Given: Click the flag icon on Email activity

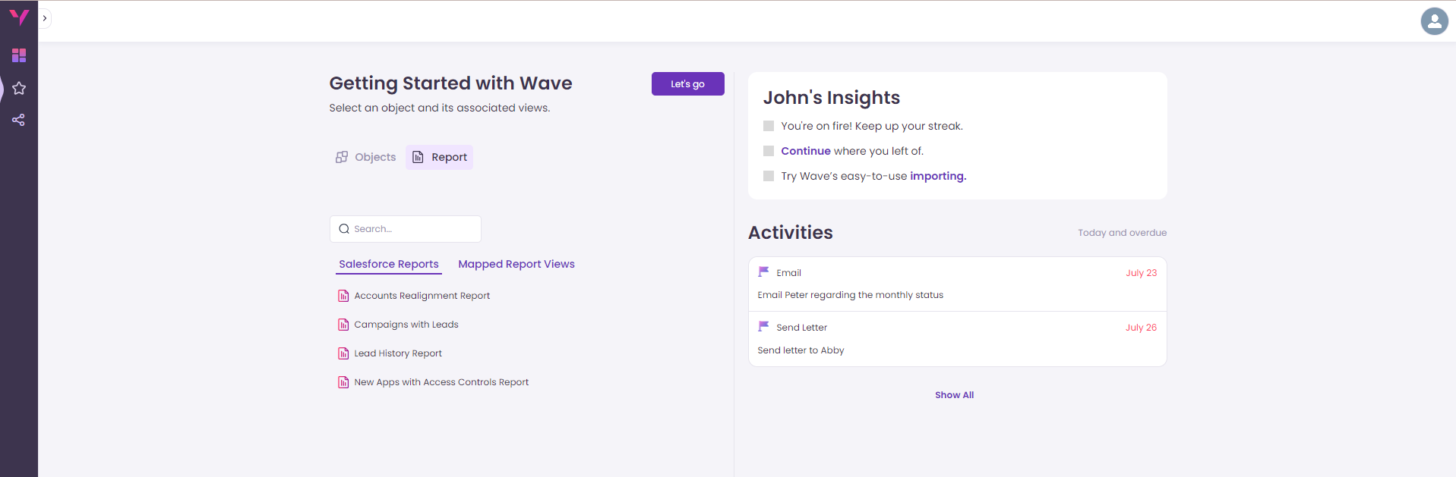Looking at the screenshot, I should click(763, 271).
